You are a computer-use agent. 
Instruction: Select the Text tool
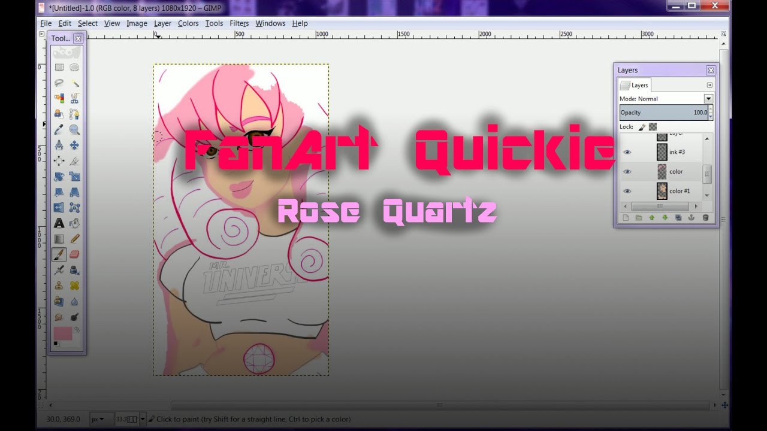tap(59, 223)
